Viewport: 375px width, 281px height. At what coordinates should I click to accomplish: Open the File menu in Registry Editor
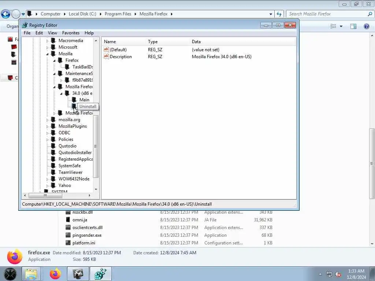pos(27,33)
